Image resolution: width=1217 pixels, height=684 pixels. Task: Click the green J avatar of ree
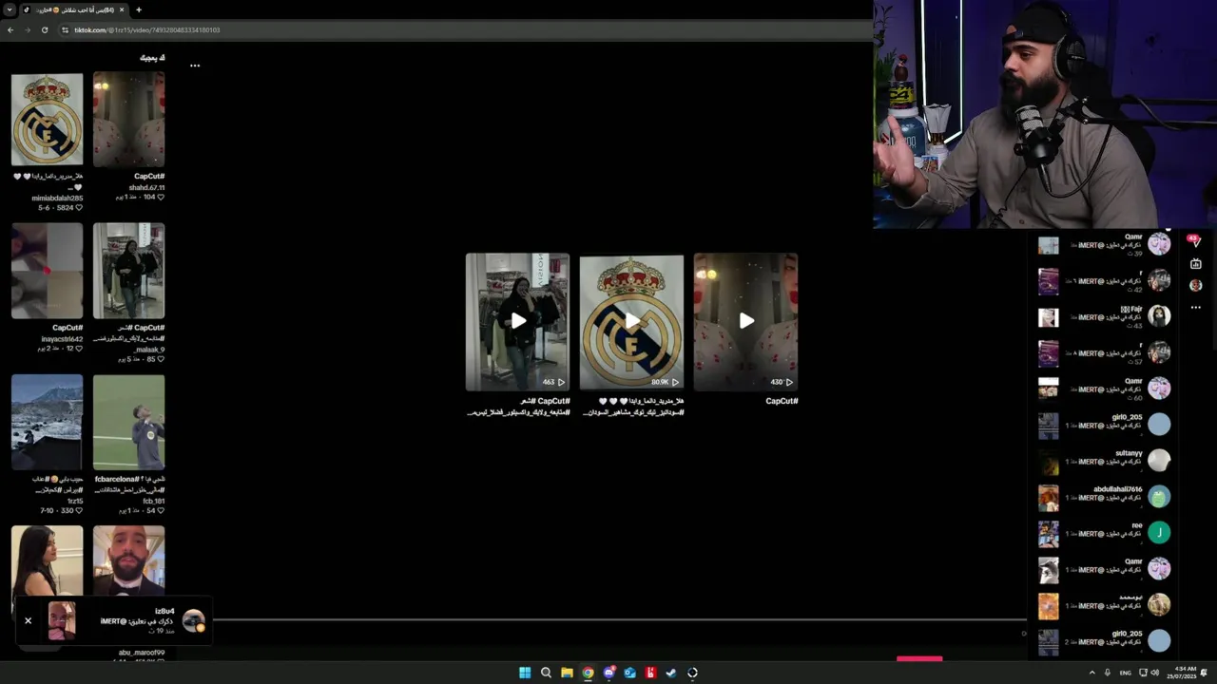pos(1159,533)
